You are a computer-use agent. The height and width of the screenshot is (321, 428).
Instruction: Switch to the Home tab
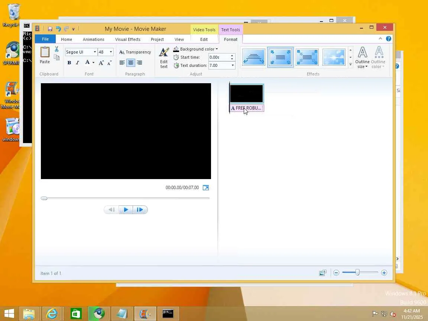(67, 39)
